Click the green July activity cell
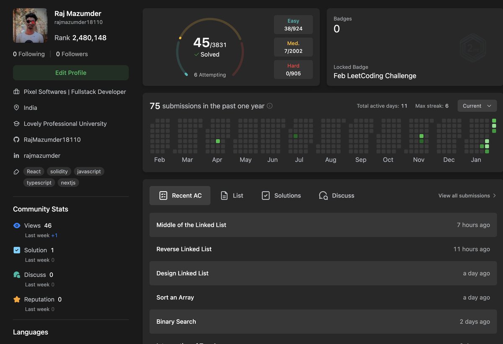Screen dimensions: 503x344 pyautogui.click(x=296, y=136)
